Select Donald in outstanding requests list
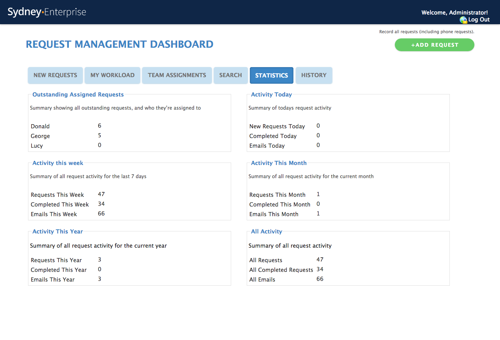Viewport: 500px width, 340px height. pyautogui.click(x=40, y=126)
